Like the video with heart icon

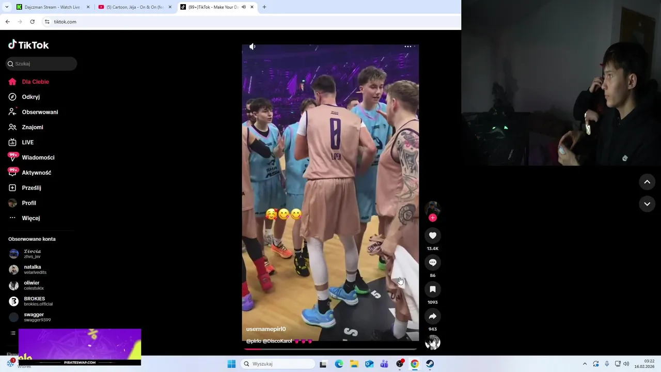coord(433,236)
